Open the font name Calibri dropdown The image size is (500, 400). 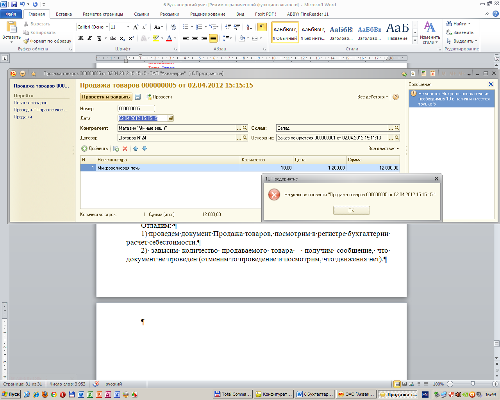[x=107, y=27]
